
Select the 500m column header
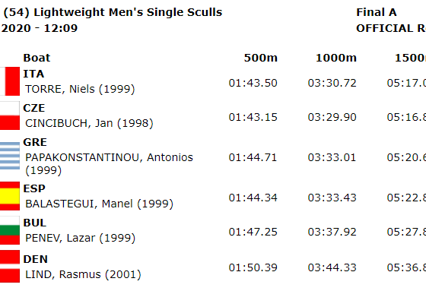pos(260,58)
